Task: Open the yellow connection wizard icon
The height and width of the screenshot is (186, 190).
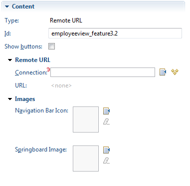Action: click(x=175, y=72)
